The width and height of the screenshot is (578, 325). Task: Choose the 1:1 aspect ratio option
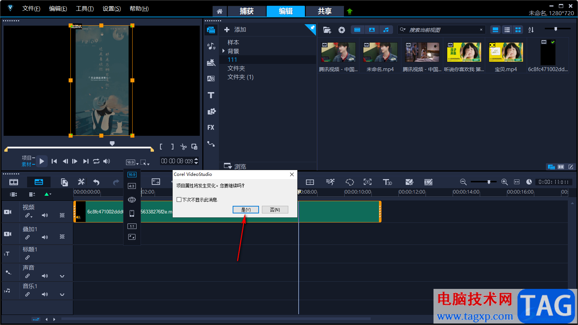pyautogui.click(x=132, y=226)
